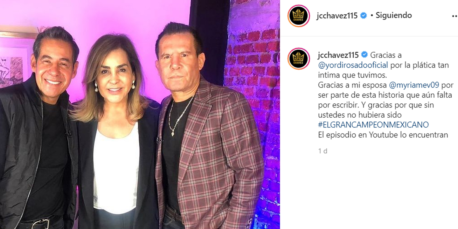Click the word Gracias starting the caption
This screenshot has height=229, width=458.
point(381,55)
